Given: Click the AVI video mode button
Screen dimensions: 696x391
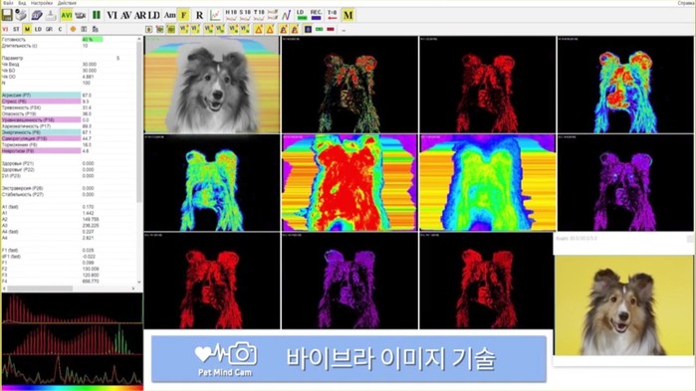Looking at the screenshot, I should [x=66, y=15].
